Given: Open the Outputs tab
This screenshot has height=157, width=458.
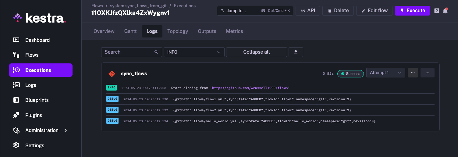Looking at the screenshot, I should (x=207, y=31).
